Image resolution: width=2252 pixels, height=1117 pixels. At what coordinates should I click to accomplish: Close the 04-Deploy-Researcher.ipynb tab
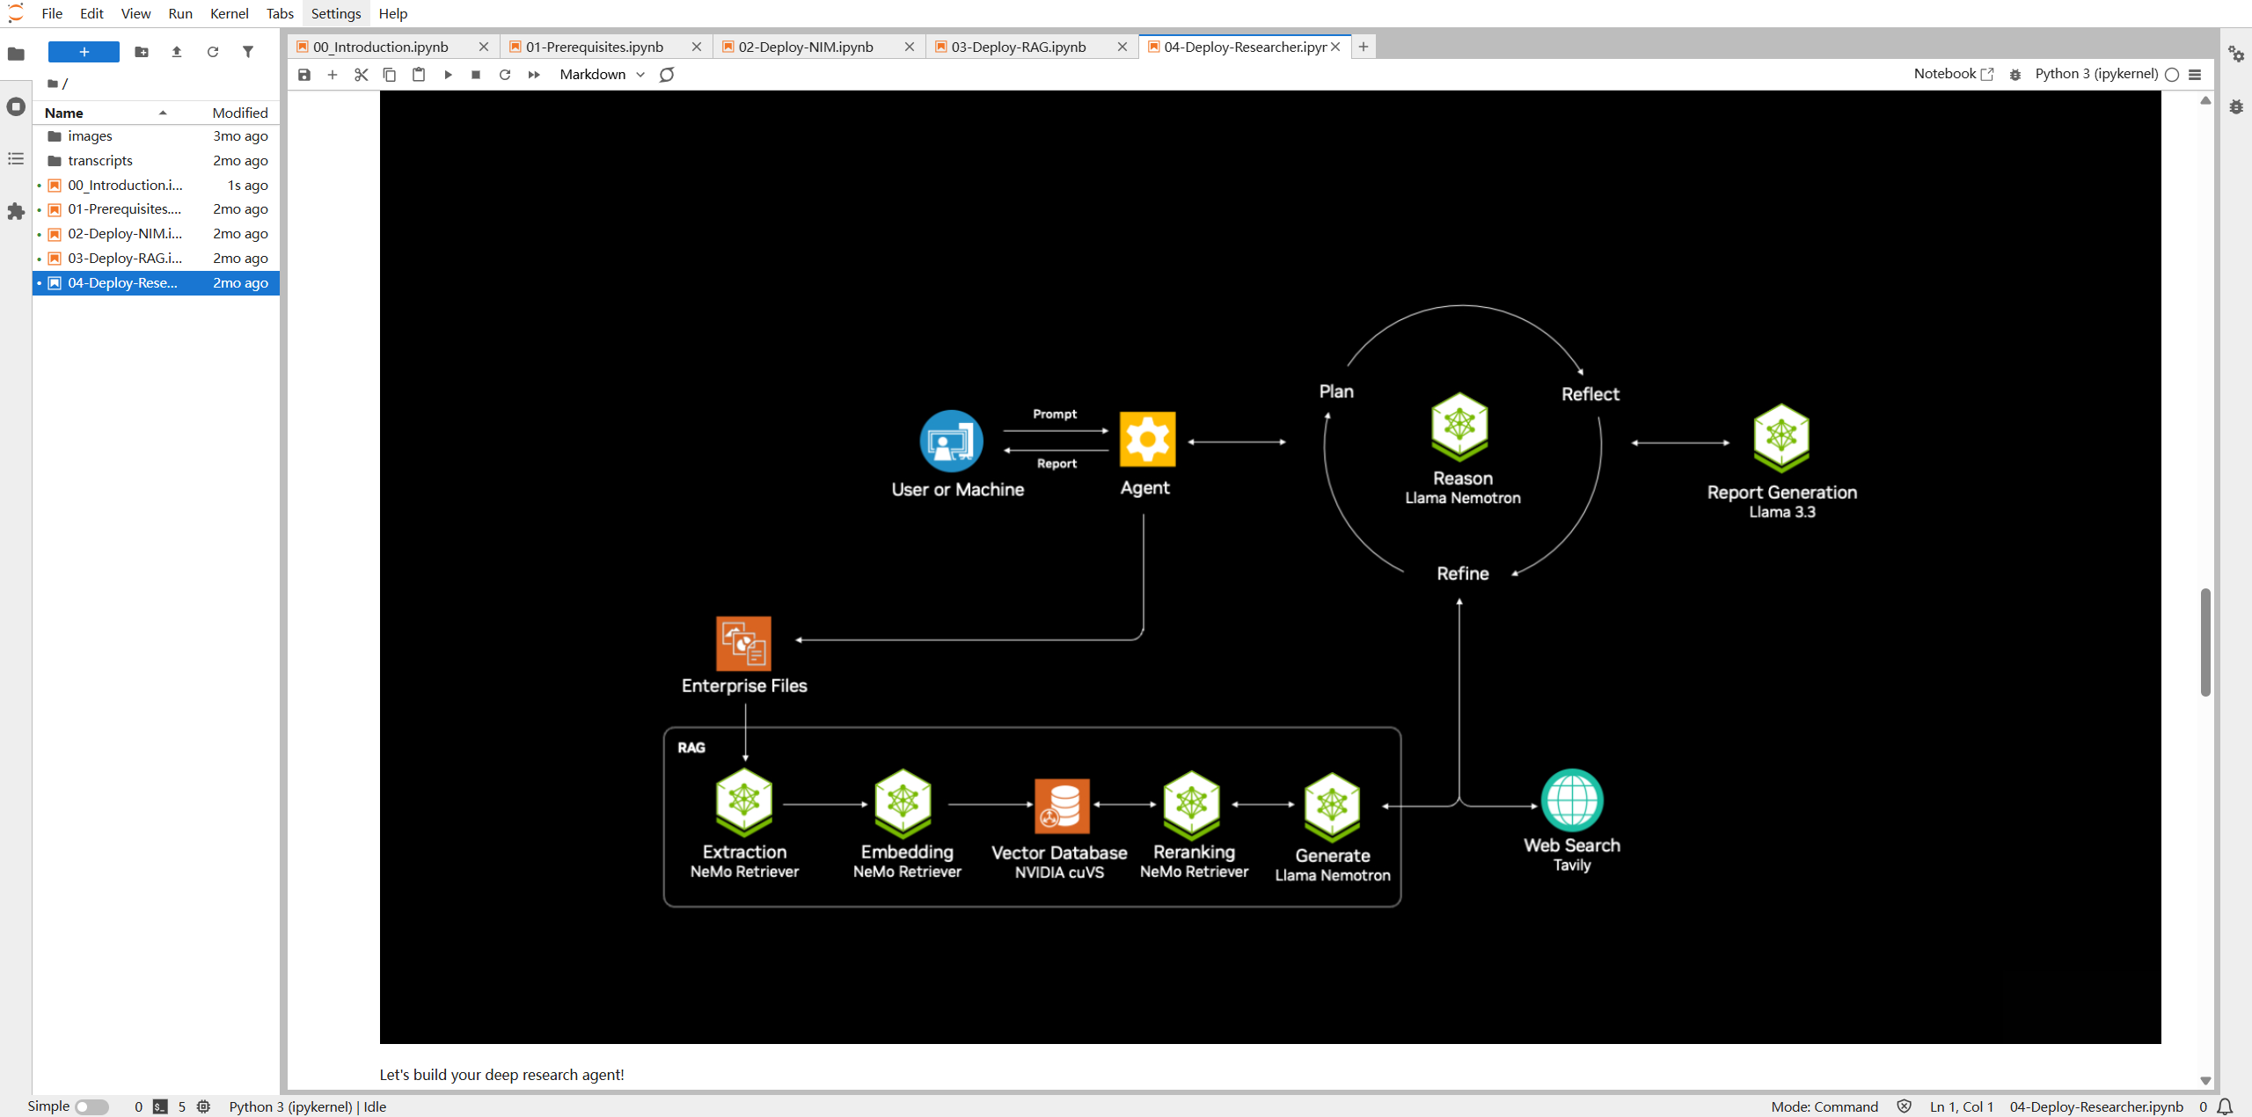coord(1335,47)
